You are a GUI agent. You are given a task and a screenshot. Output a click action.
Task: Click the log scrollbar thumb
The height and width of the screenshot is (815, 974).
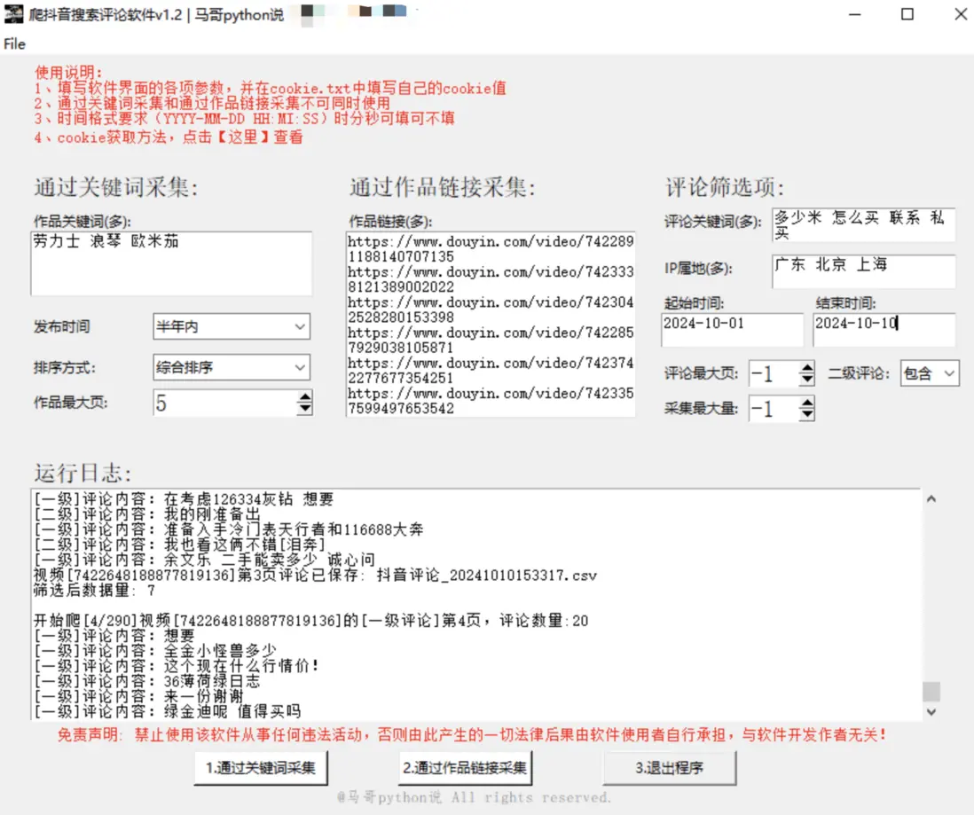pos(931,691)
